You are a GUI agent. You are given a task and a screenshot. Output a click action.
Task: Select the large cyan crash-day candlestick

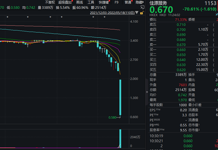click(x=120, y=97)
